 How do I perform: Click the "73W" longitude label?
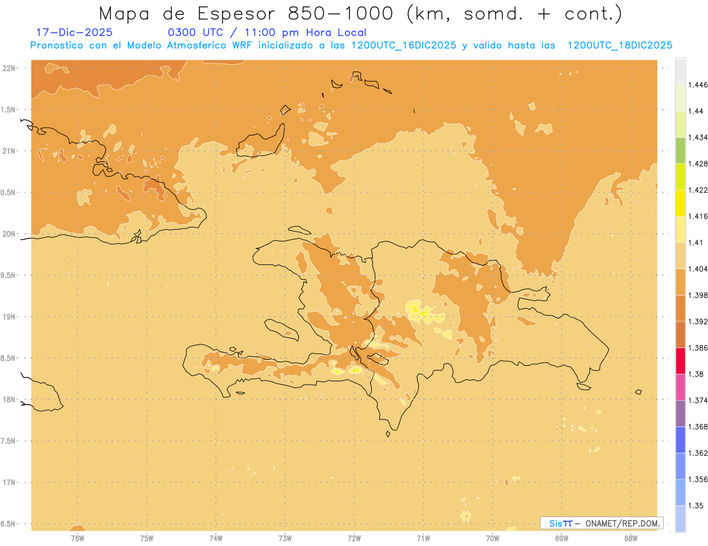tap(285, 538)
